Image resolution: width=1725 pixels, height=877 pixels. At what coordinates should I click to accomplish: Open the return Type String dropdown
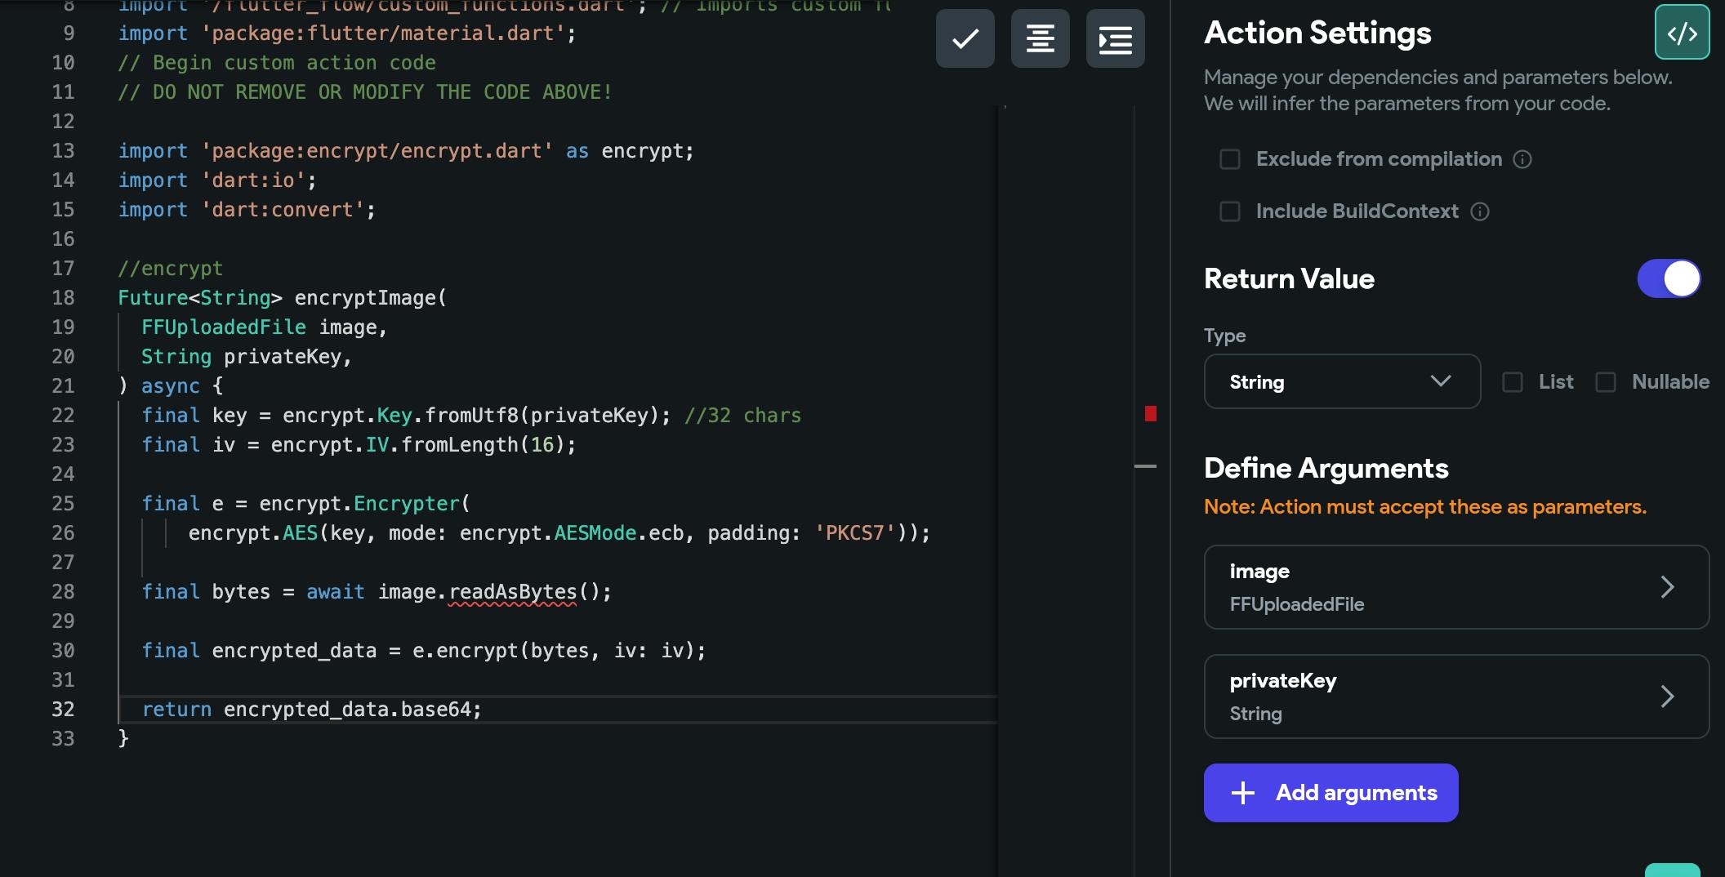(1341, 381)
